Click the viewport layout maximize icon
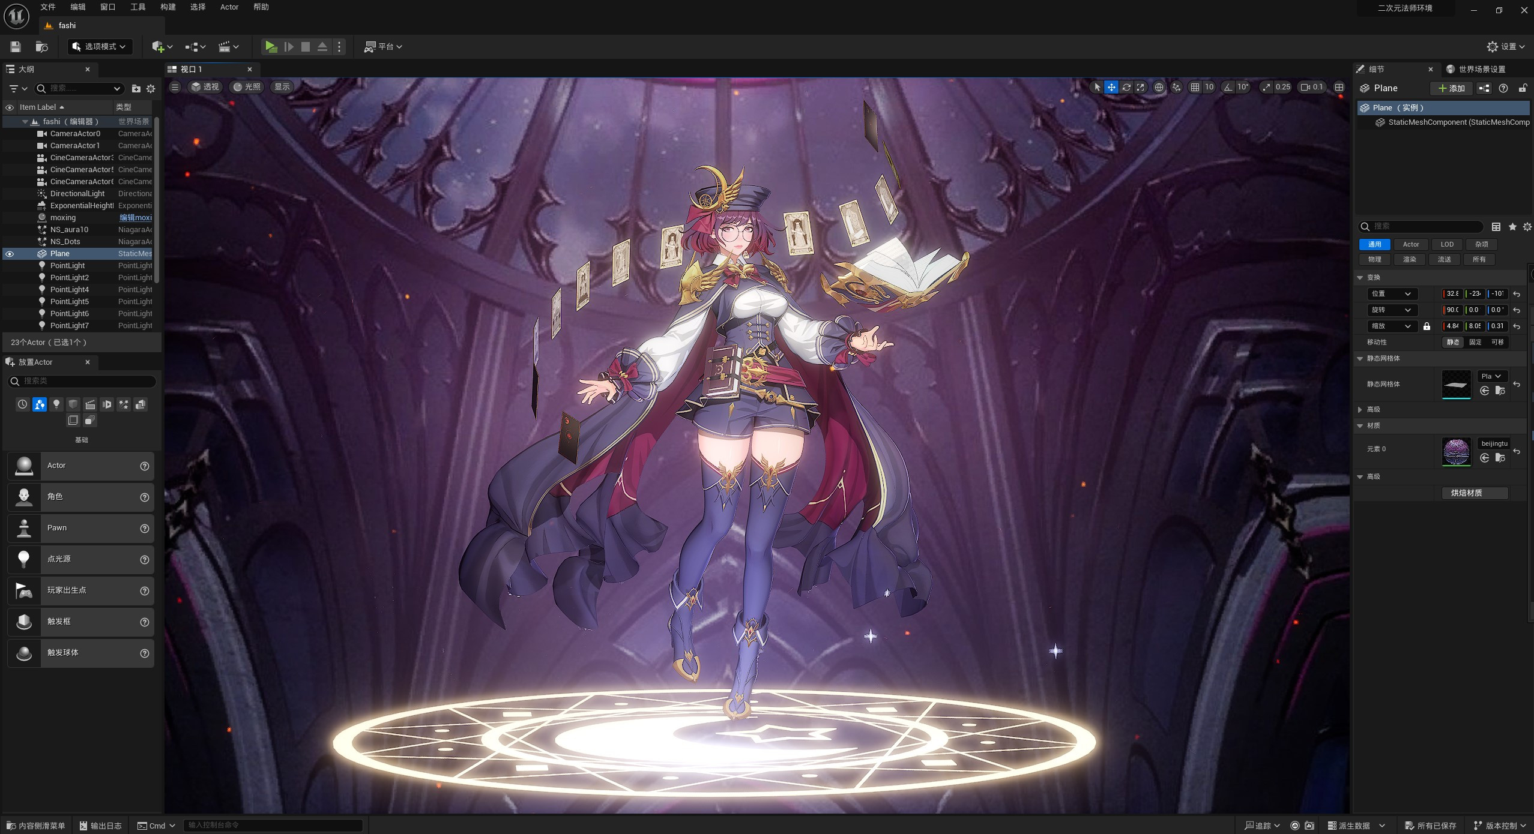Screen dimensions: 1534x834 coord(1339,87)
